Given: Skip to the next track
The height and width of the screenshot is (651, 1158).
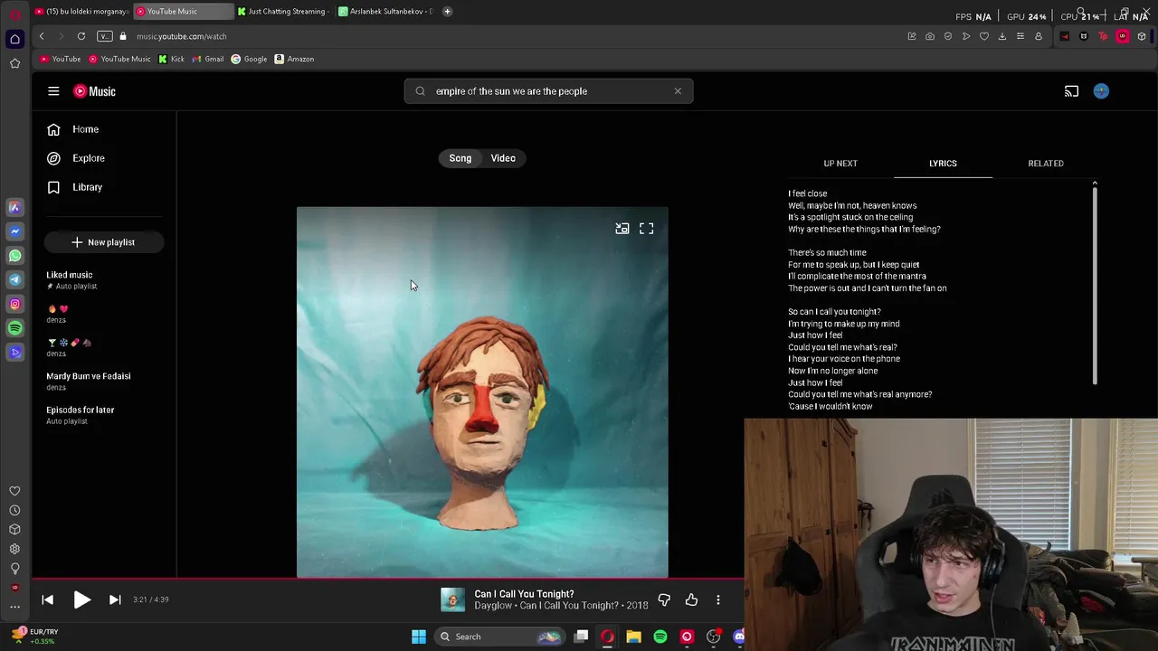Looking at the screenshot, I should pyautogui.click(x=115, y=599).
